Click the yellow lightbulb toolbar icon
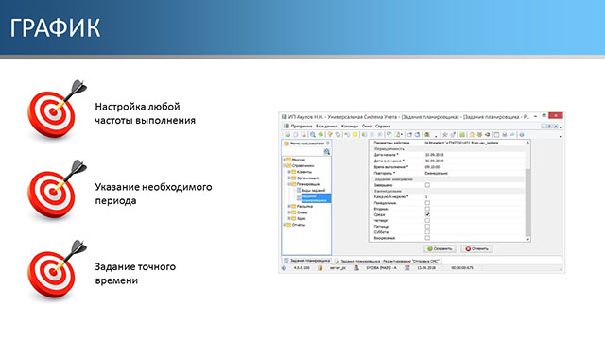The height and width of the screenshot is (340, 605). (330, 134)
